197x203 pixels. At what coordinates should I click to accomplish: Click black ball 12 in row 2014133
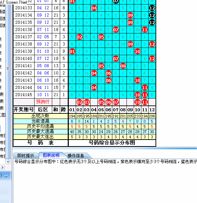152,8
